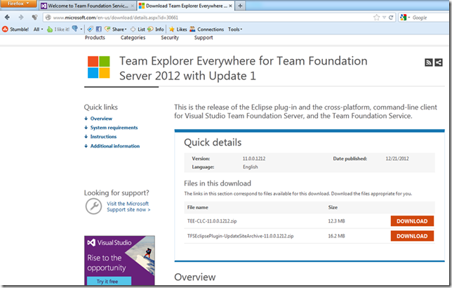
Task: Click the List toolbar button
Action: coord(138,29)
